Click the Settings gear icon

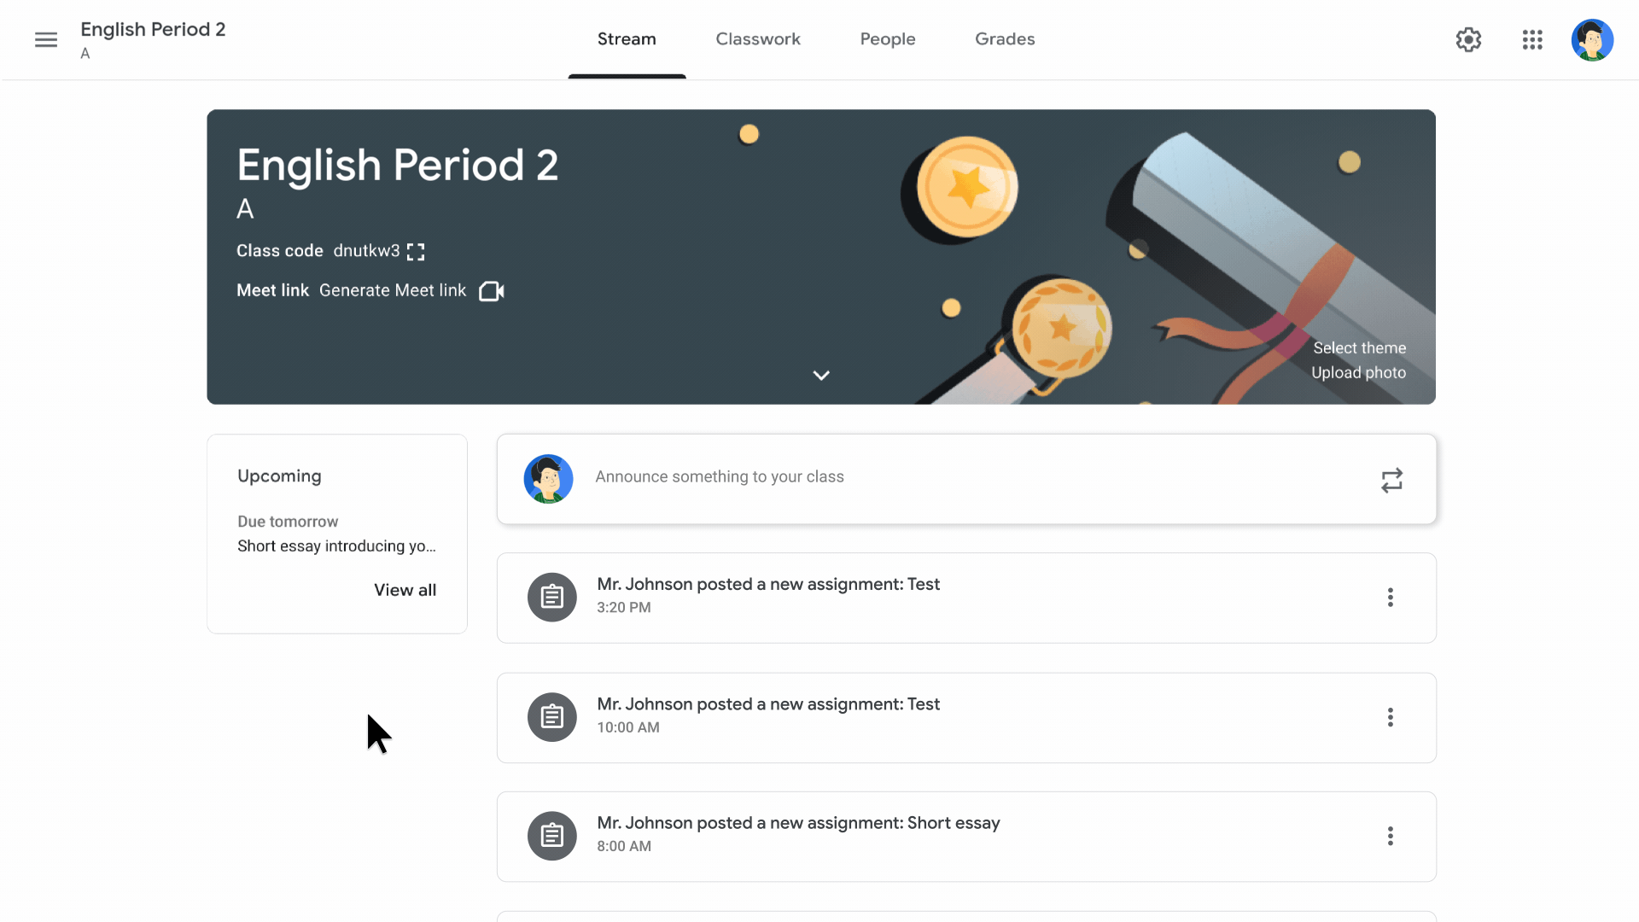[x=1469, y=39]
